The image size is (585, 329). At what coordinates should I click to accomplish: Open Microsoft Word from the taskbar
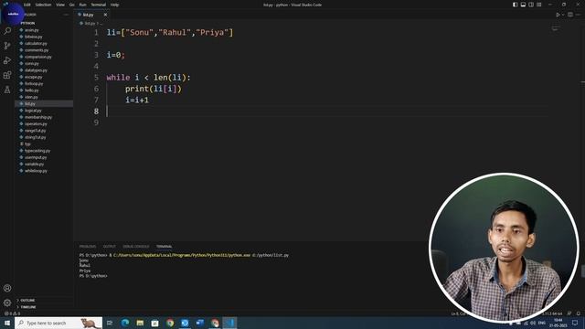click(200, 323)
